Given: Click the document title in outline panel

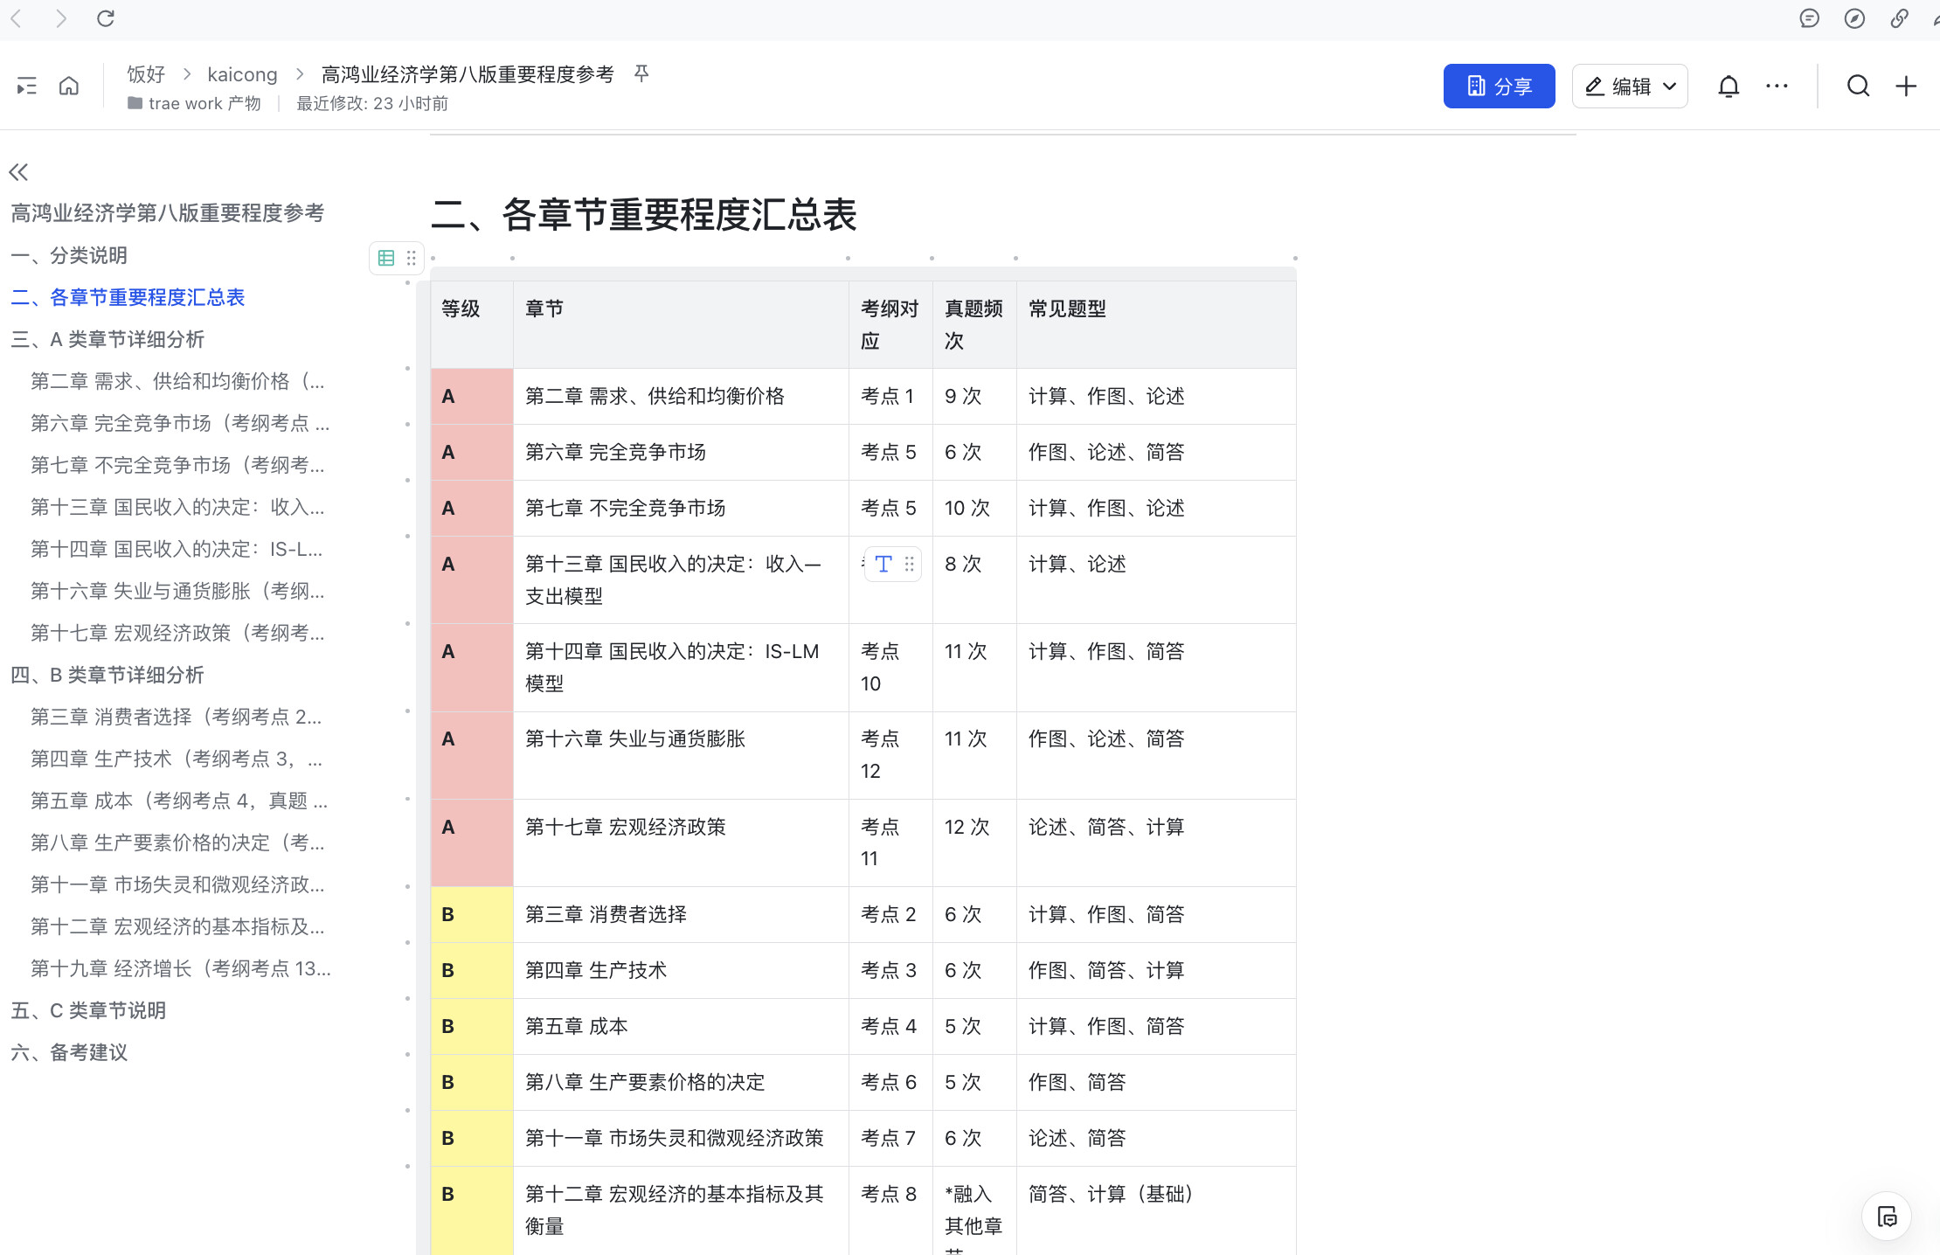Looking at the screenshot, I should (x=168, y=213).
